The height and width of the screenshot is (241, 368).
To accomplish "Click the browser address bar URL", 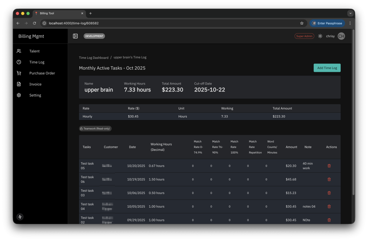I will [144, 23].
